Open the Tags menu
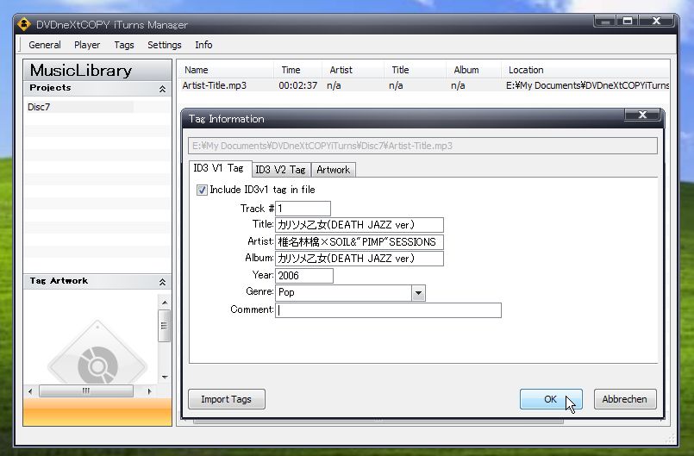Screen dimensions: 694x456 (124, 45)
